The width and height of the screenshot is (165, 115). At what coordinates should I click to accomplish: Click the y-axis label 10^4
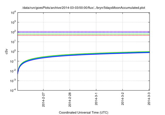pyautogui.click(x=13, y=13)
